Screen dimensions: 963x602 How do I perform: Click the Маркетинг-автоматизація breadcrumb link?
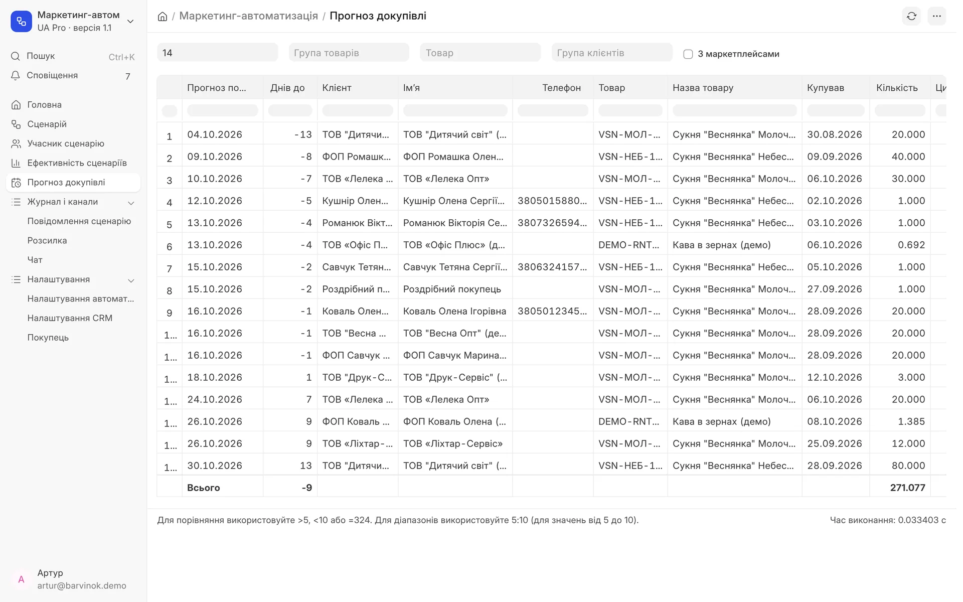248,16
